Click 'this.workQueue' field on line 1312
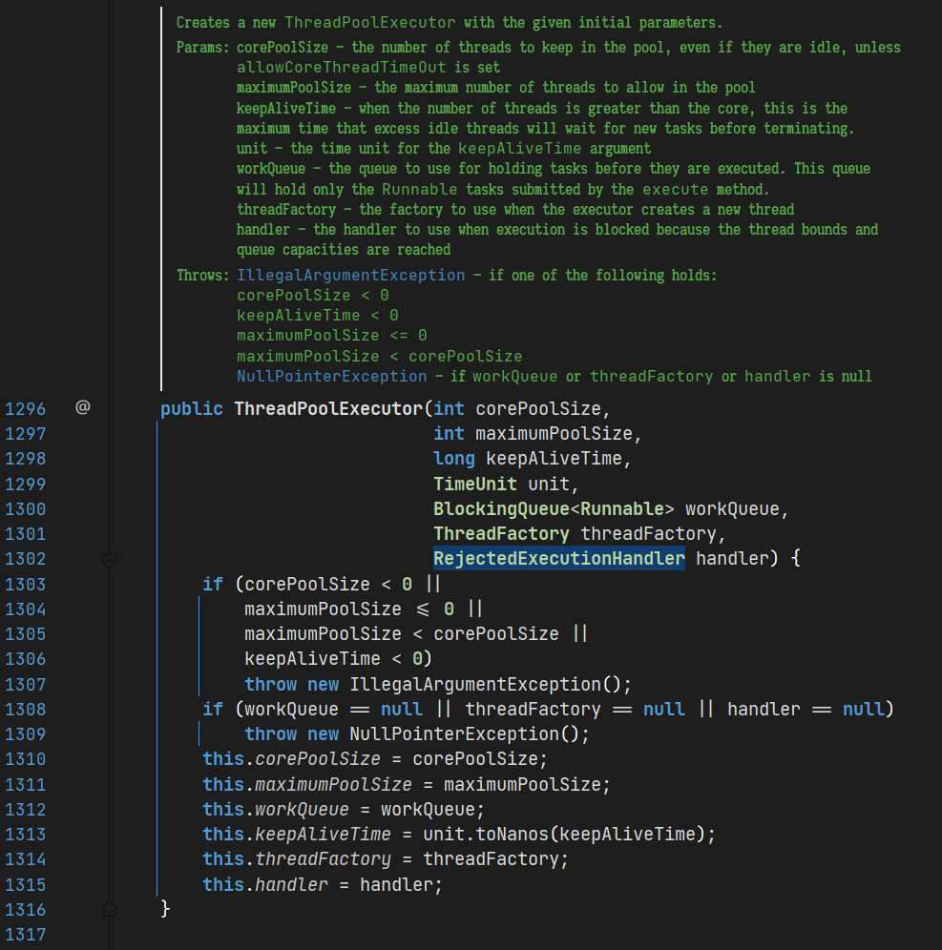Viewport: 942px width, 950px height. [x=275, y=809]
